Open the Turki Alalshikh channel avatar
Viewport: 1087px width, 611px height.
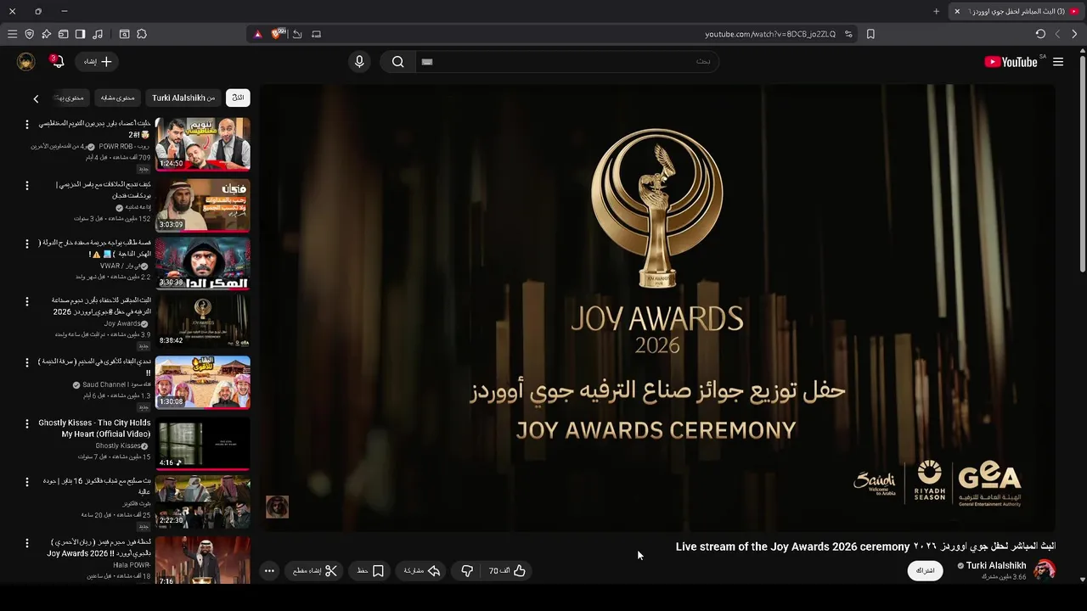(1045, 569)
